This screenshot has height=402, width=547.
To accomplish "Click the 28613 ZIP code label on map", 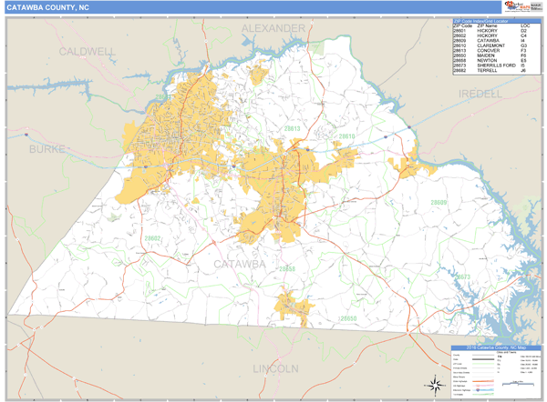I will (x=292, y=129).
